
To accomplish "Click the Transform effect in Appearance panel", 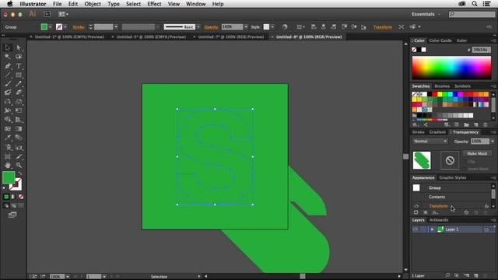I will (x=438, y=206).
